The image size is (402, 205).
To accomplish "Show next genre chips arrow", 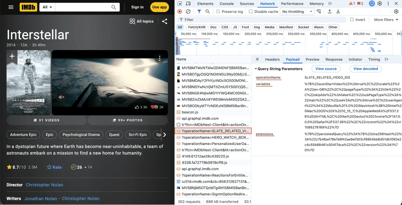I will 165,135.
